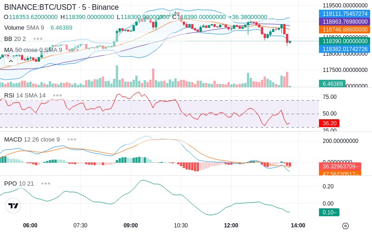Click the 09:00 time axis label
The width and height of the screenshot is (372, 232).
[131, 225]
